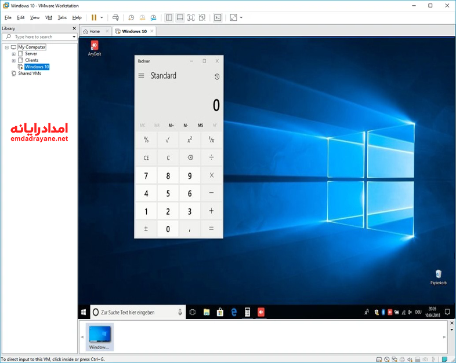Show the calculator history
This screenshot has height=363, width=456.
[x=217, y=76]
